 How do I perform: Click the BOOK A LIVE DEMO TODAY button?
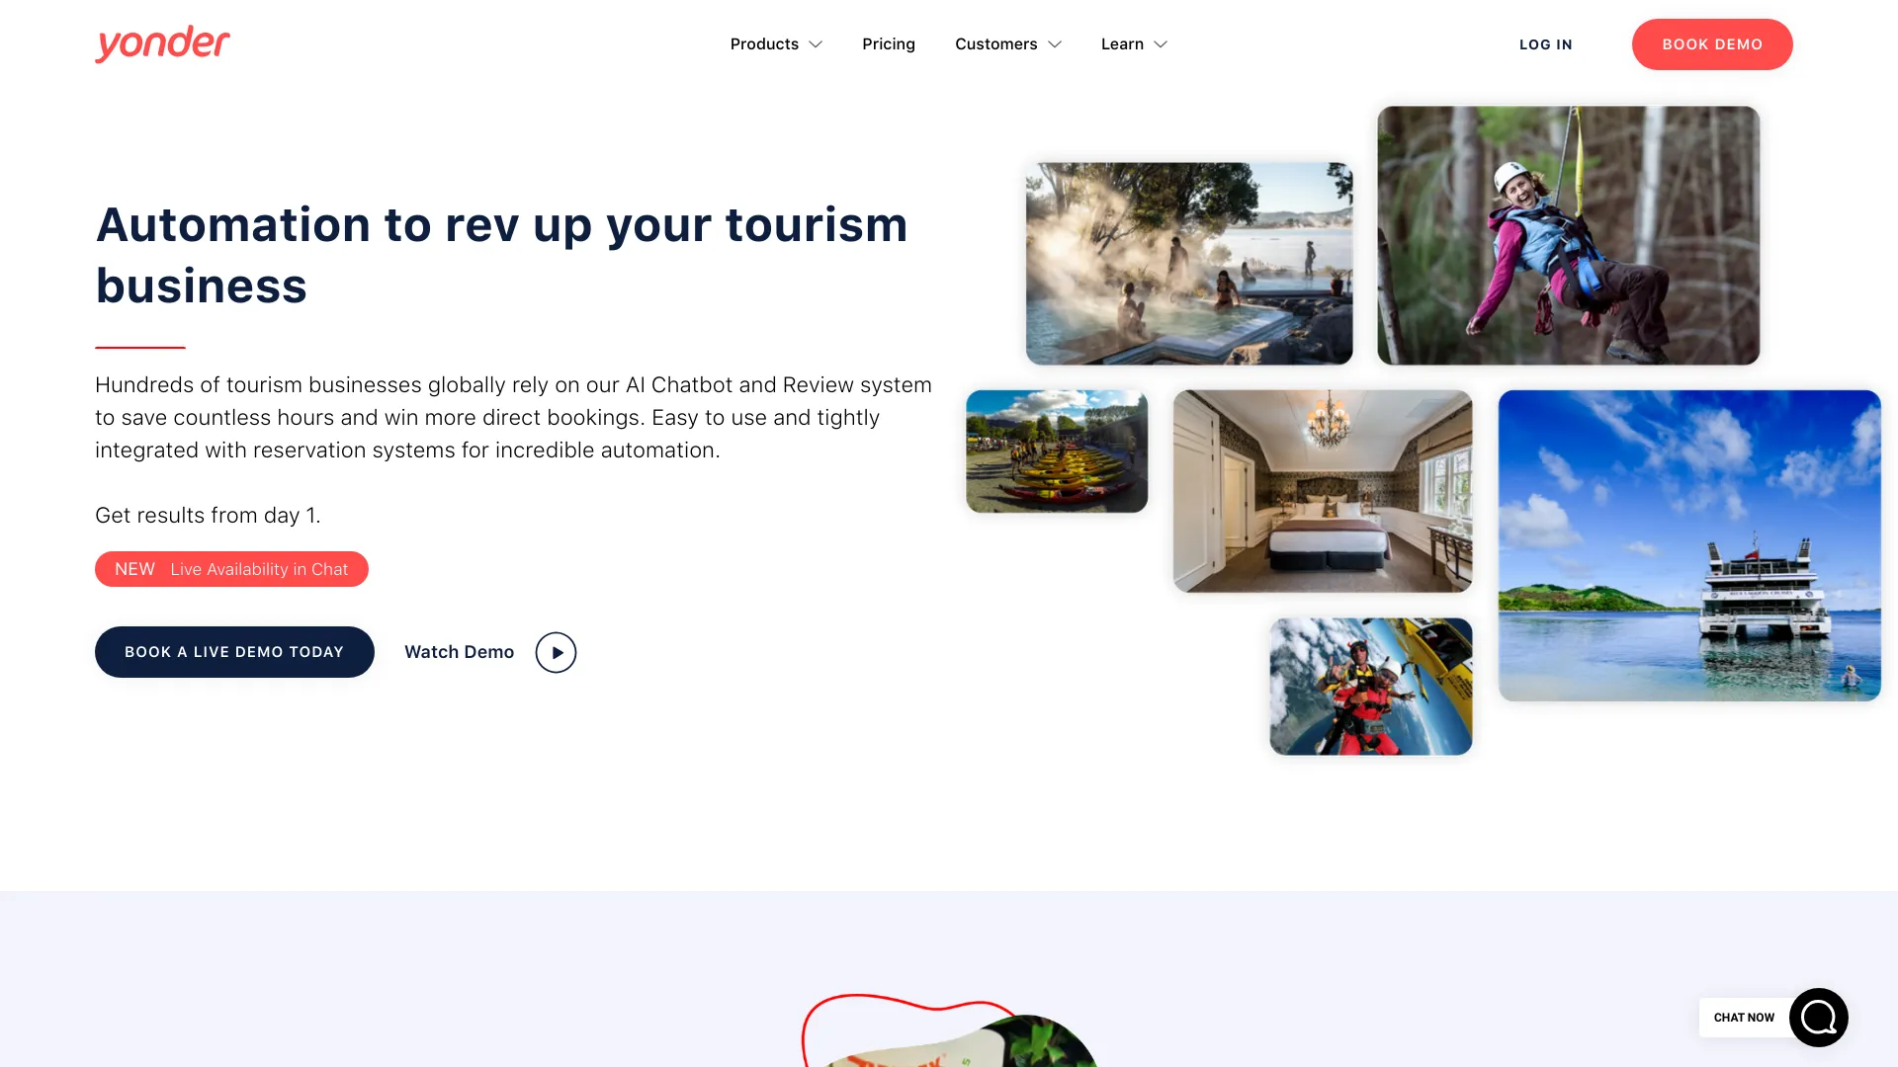click(x=233, y=651)
